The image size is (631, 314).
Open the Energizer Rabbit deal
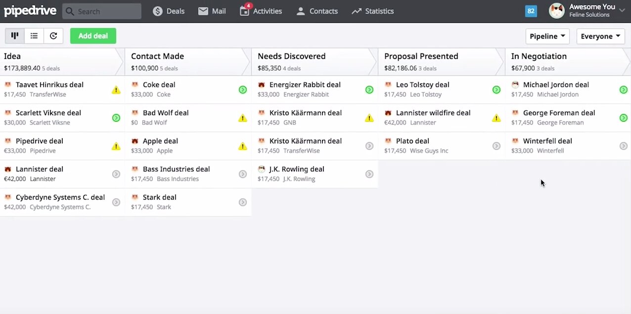[305, 85]
